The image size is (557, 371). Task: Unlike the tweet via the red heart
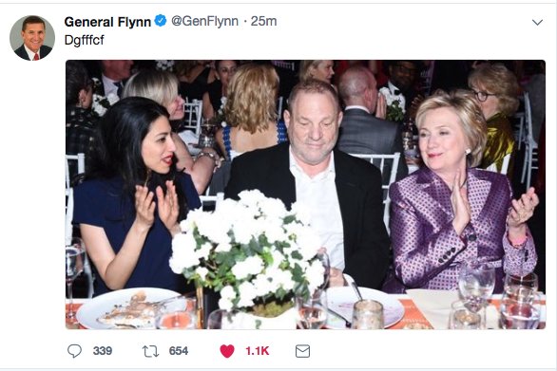point(227,351)
